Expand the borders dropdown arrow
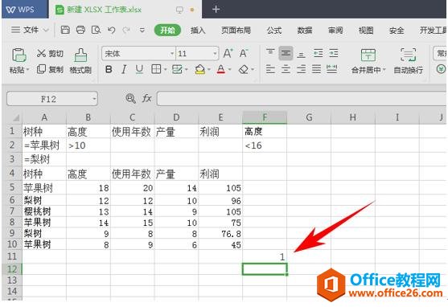Screen dimensions: 448x307 coord(165,69)
